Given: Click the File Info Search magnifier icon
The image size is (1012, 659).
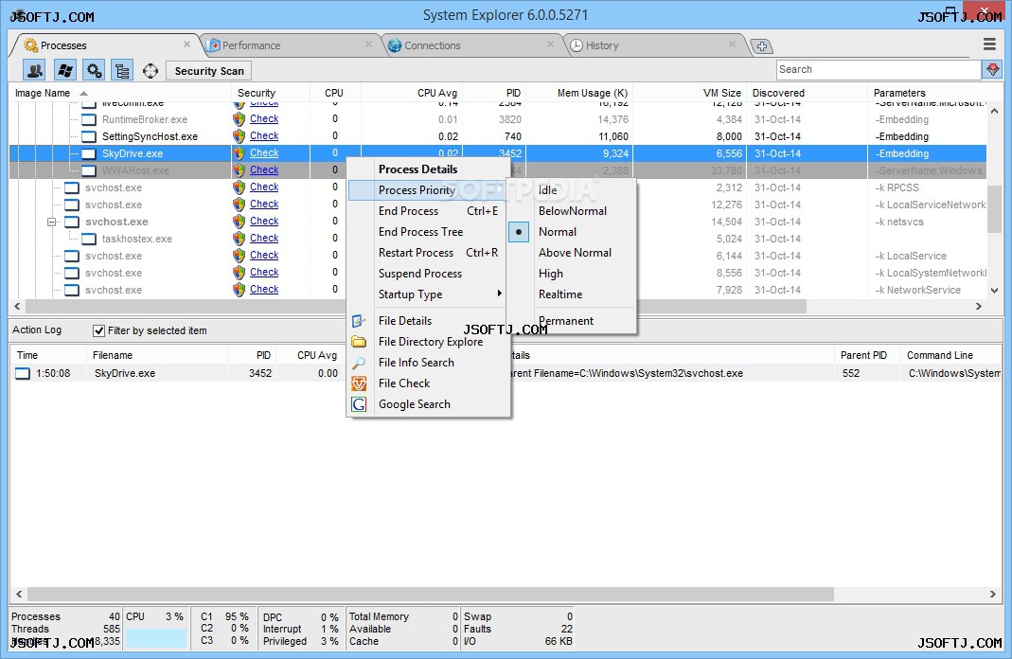Looking at the screenshot, I should [x=359, y=363].
